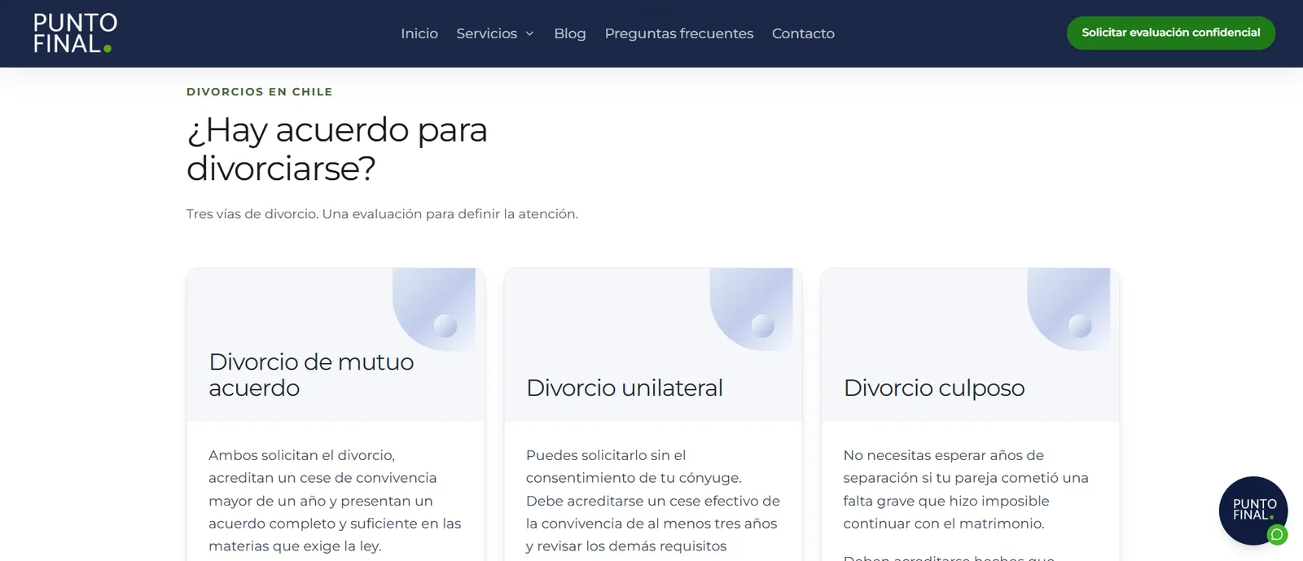Navigate to Contacto
Viewport: 1303px width, 561px height.
click(x=803, y=33)
